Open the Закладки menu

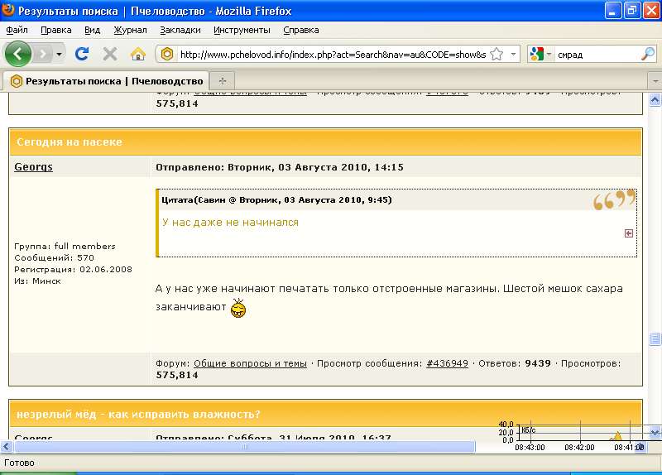[180, 30]
